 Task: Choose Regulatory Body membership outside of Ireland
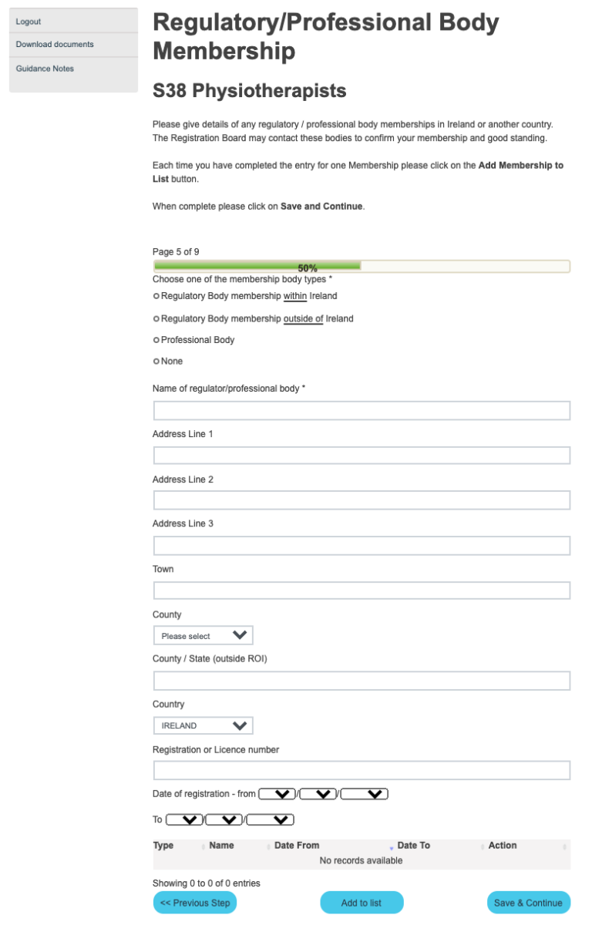(x=156, y=318)
